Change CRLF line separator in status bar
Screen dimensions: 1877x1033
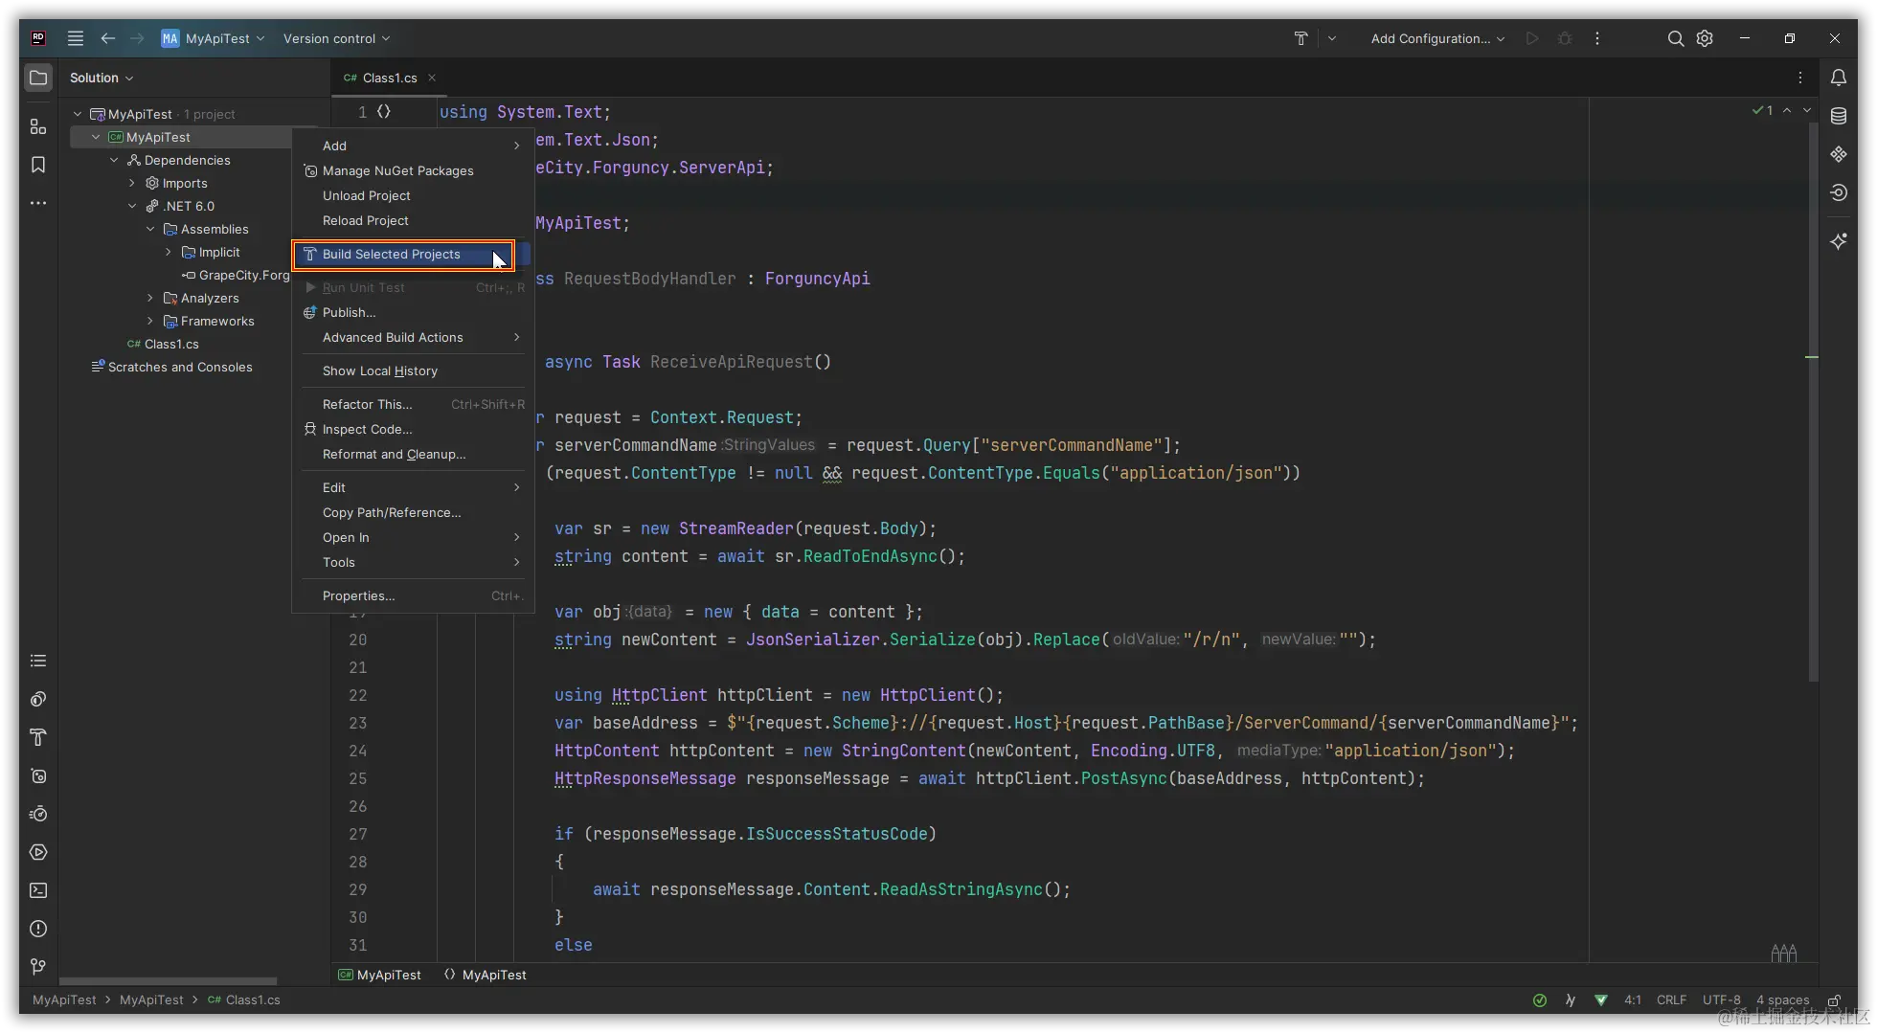1671,1000
